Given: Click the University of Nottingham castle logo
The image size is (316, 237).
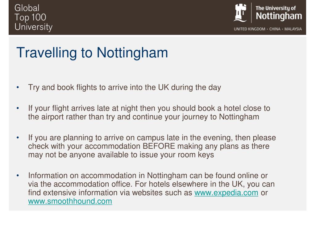Looking at the screenshot, I should coord(240,13).
